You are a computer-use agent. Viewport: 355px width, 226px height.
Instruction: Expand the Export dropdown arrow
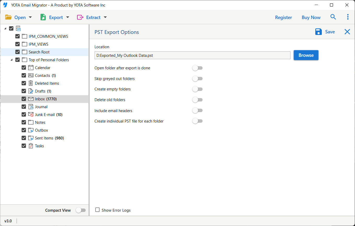68,17
